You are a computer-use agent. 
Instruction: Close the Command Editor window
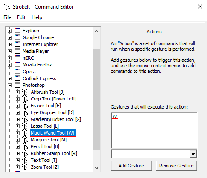tap(200, 6)
